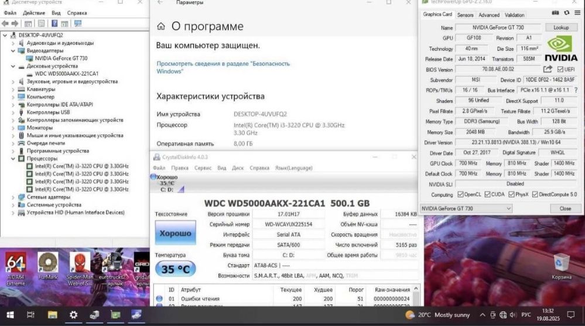Click the GPU name field NVIDIA GeForce GT 730
The image size is (585, 326).
coord(498,28)
